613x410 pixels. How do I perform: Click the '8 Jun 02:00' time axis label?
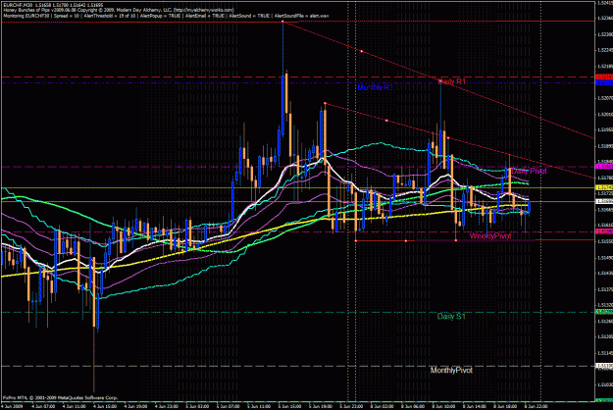click(x=383, y=406)
